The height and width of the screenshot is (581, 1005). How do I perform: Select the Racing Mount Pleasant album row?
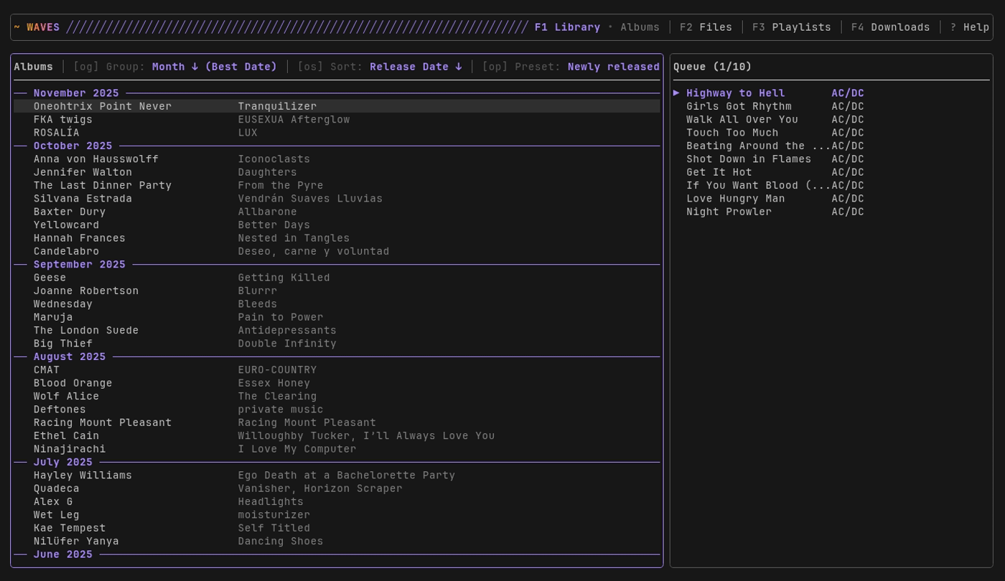pyautogui.click(x=337, y=422)
